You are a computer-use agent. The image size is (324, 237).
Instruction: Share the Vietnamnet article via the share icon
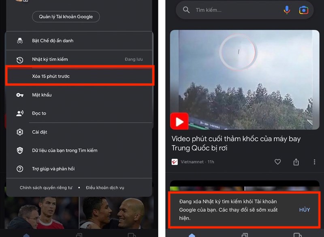[x=296, y=162]
